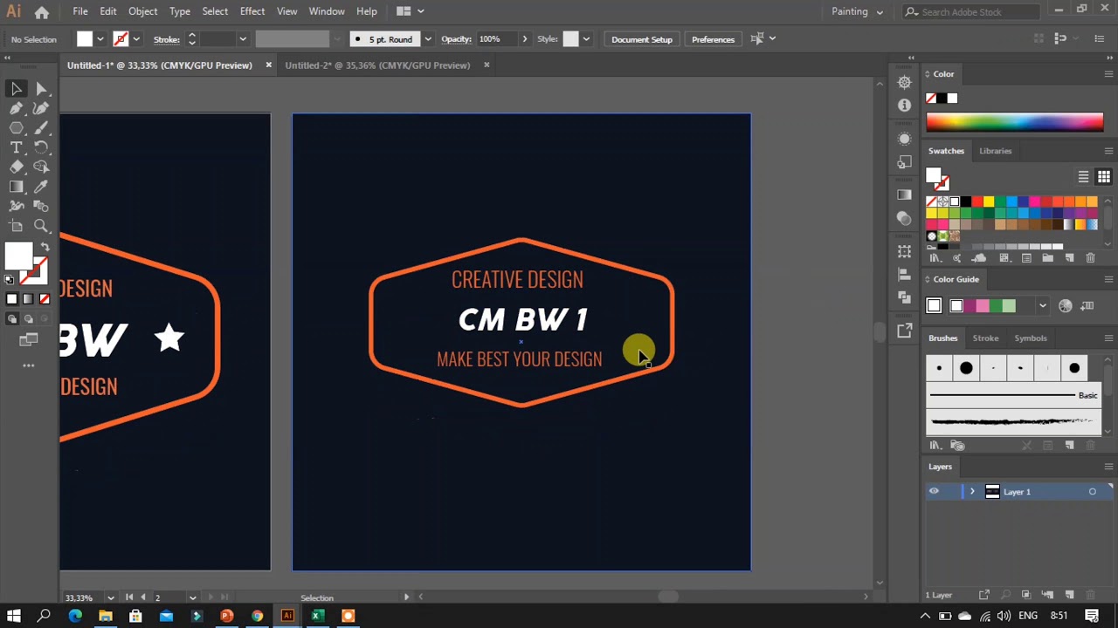
Task: Target Layer 1 circle indicator
Action: 1092,492
